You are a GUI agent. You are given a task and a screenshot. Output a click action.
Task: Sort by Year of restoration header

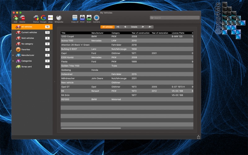pos(161,33)
